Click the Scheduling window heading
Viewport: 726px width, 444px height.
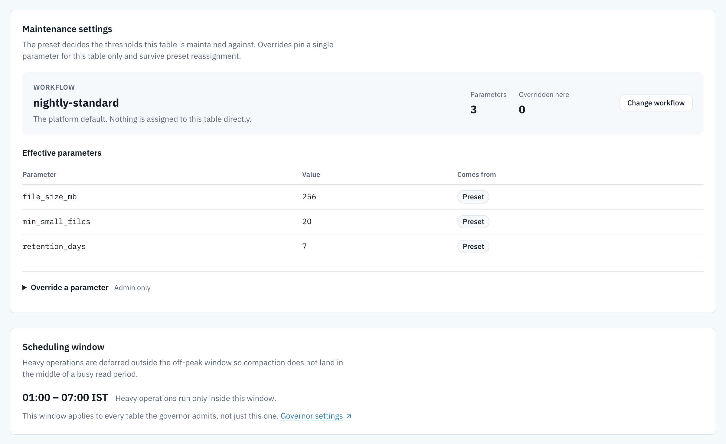[63, 347]
